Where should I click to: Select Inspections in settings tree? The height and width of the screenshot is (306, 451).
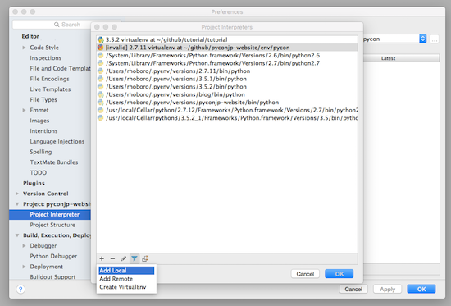coord(46,58)
